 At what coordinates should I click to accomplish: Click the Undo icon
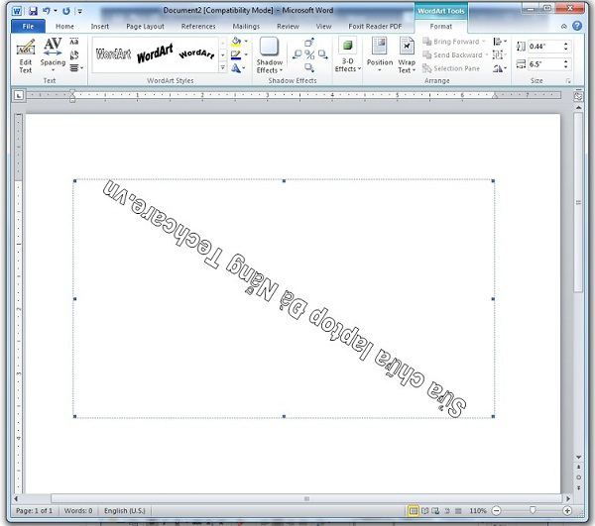coord(47,11)
